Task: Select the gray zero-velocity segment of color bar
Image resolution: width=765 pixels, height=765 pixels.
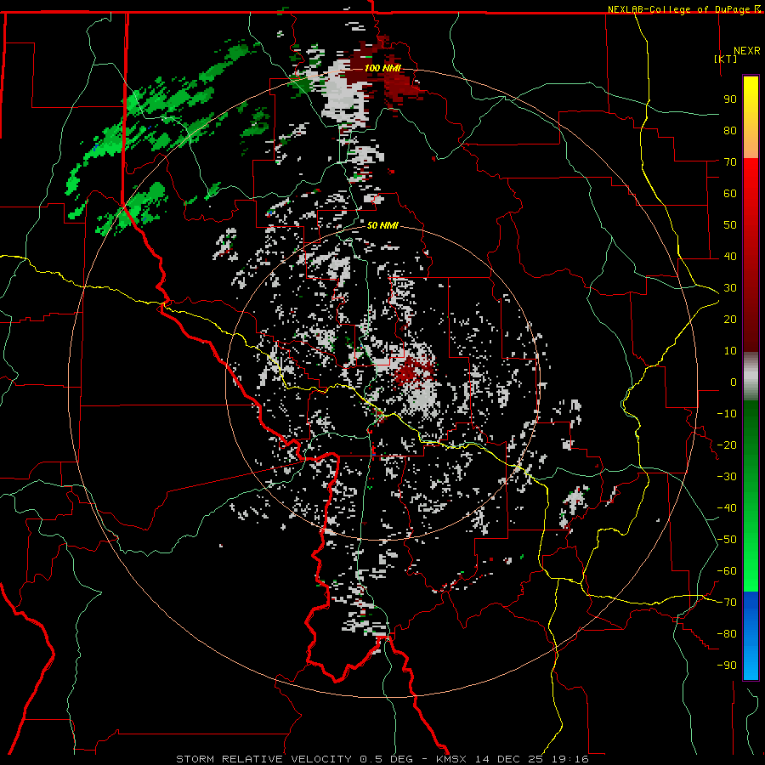Action: tap(751, 377)
